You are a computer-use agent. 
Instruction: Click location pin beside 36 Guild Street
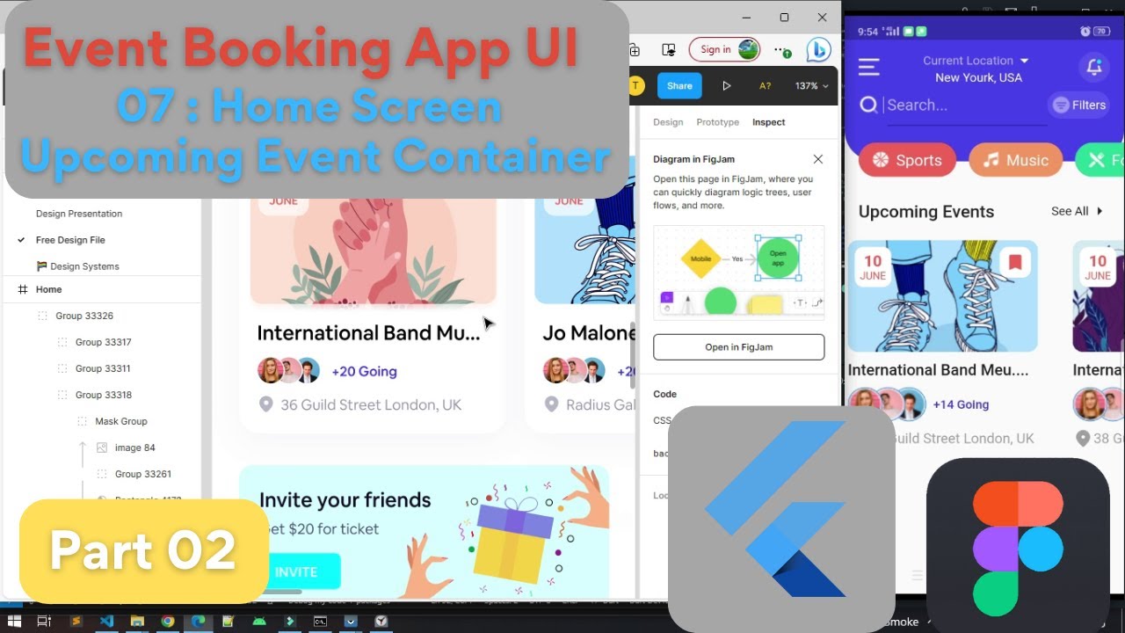click(265, 404)
